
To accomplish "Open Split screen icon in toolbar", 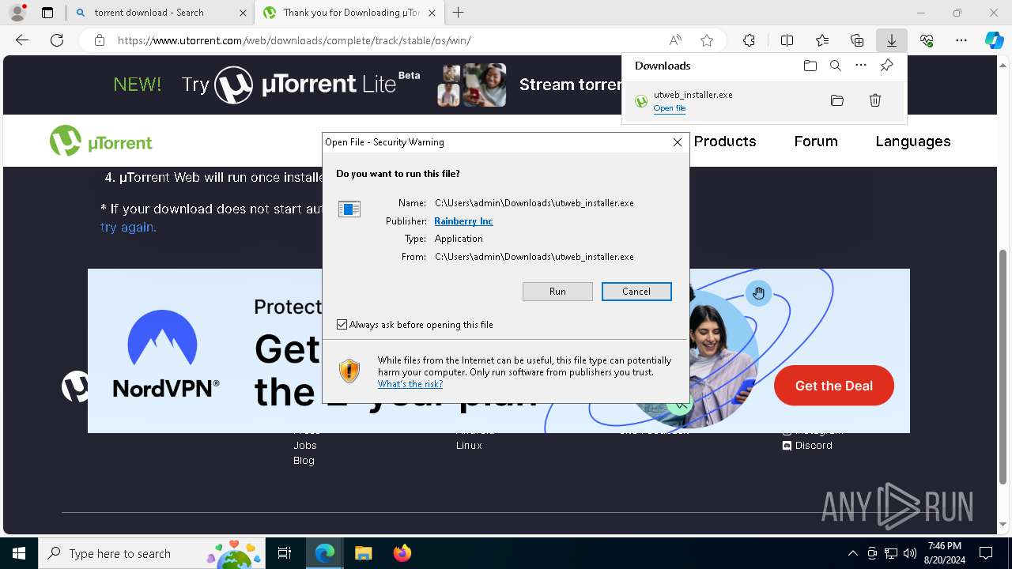I will [787, 40].
